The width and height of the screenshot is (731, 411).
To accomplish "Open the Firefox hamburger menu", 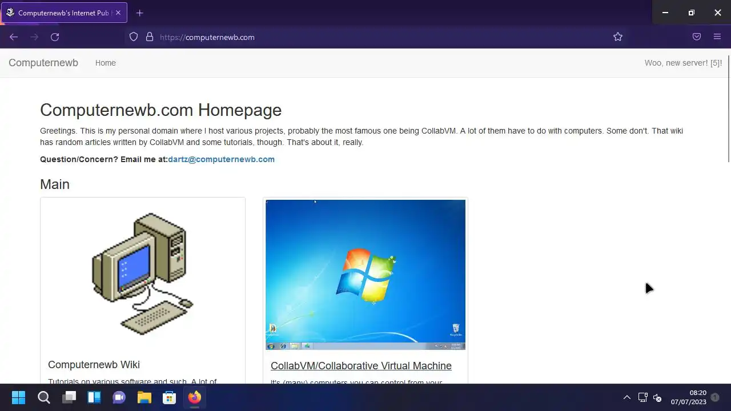I will (717, 37).
